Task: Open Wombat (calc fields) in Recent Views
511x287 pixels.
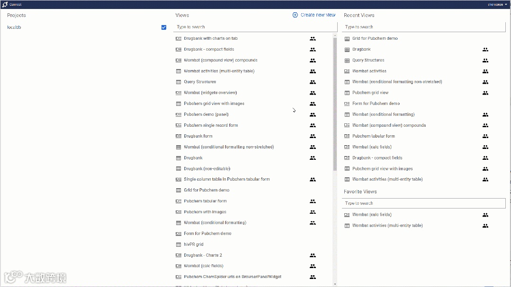Action: (x=372, y=147)
